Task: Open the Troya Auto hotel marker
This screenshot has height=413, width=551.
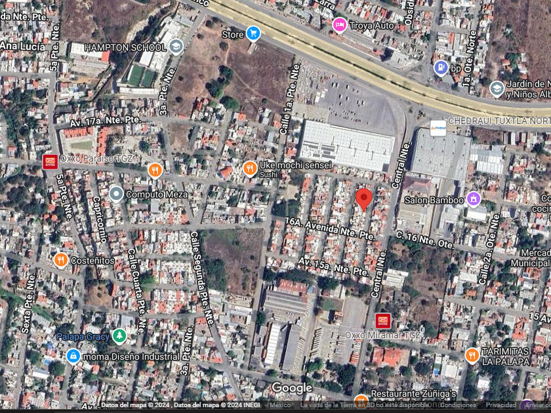Action: [340, 25]
